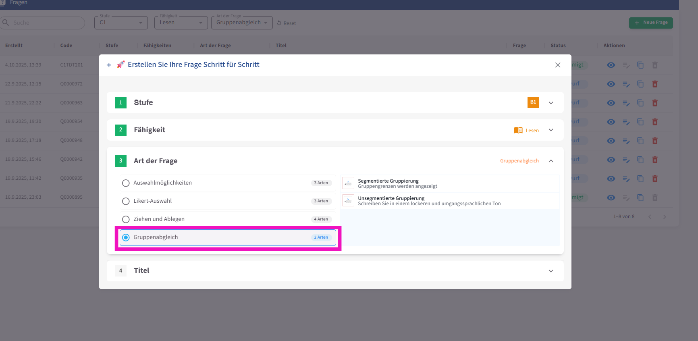Delete question Q0000963 via trash icon
Viewport: 698px width, 341px height.
655,103
